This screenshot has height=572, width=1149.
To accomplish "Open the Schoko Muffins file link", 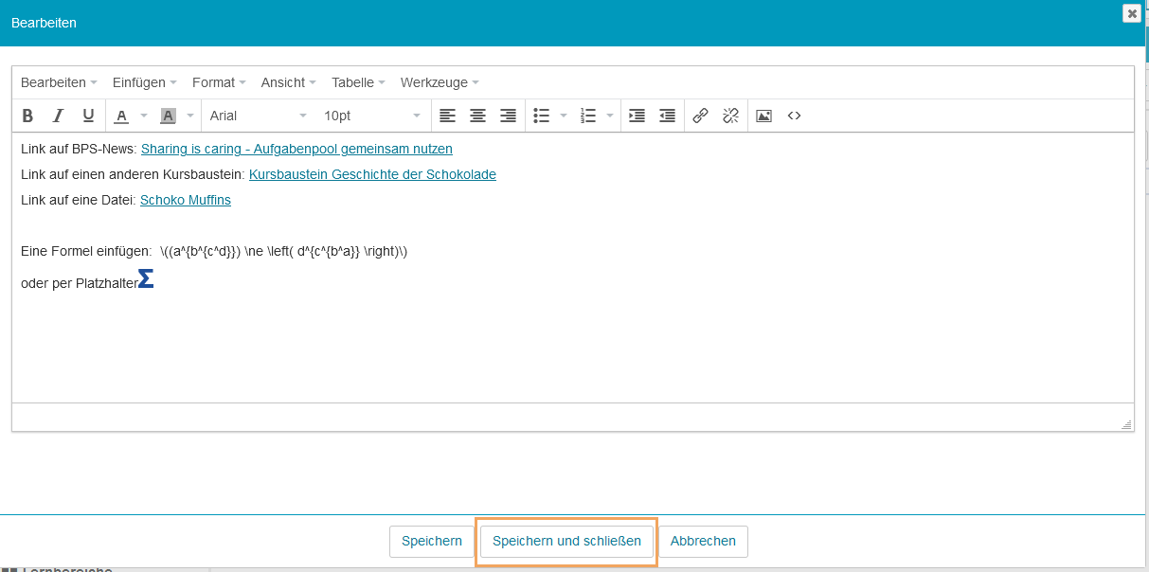I will (x=185, y=200).
